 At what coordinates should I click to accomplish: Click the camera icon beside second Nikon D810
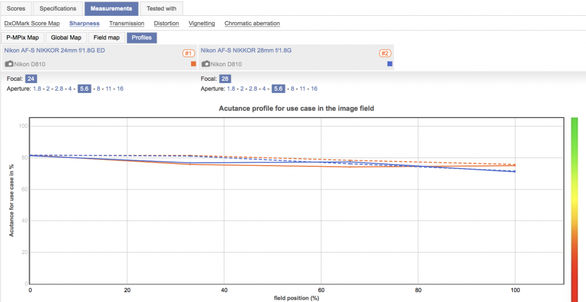tap(206, 64)
